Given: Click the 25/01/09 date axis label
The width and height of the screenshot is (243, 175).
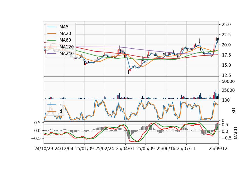Looking at the screenshot, I should coord(85,149).
